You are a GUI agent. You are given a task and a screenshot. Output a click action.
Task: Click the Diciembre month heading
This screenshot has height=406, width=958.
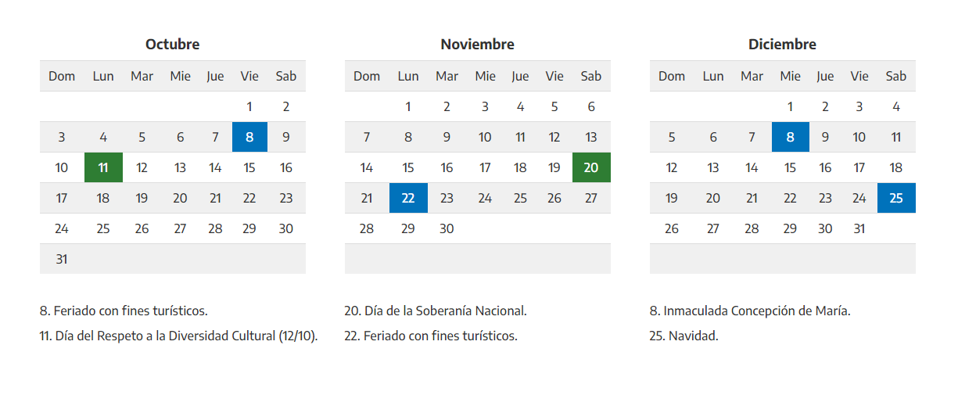[782, 45]
